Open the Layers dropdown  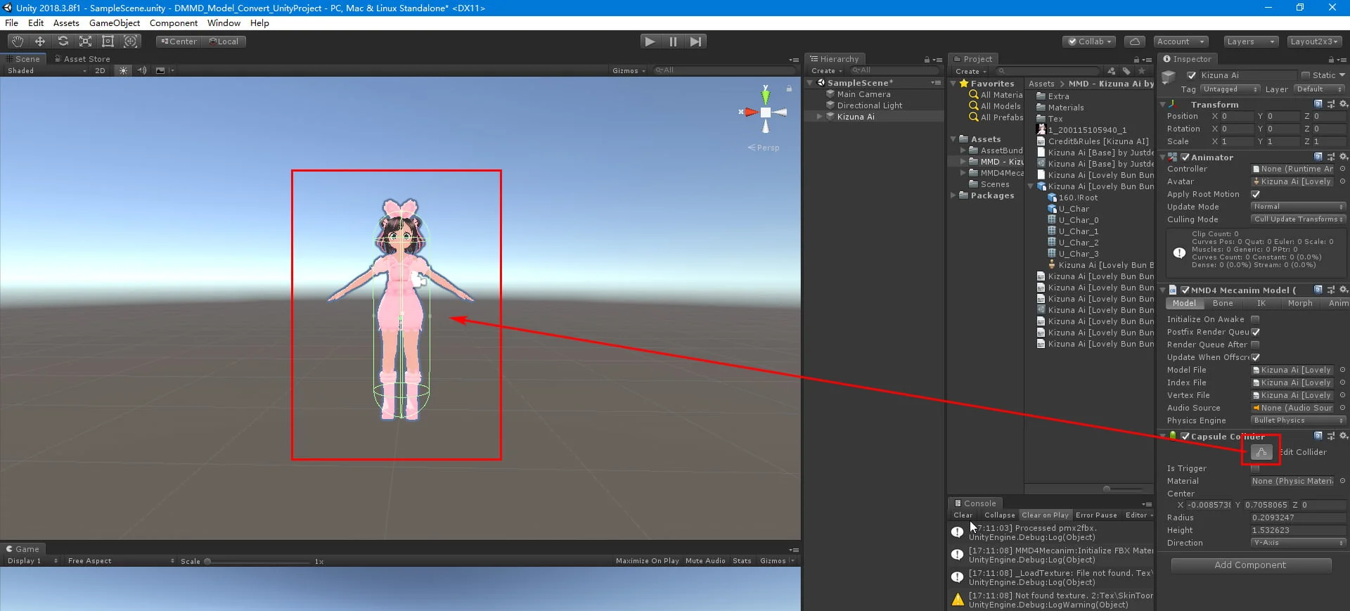pyautogui.click(x=1250, y=41)
